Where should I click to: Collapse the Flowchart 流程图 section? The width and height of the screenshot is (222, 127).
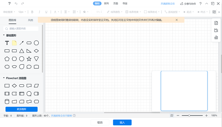point(4,78)
